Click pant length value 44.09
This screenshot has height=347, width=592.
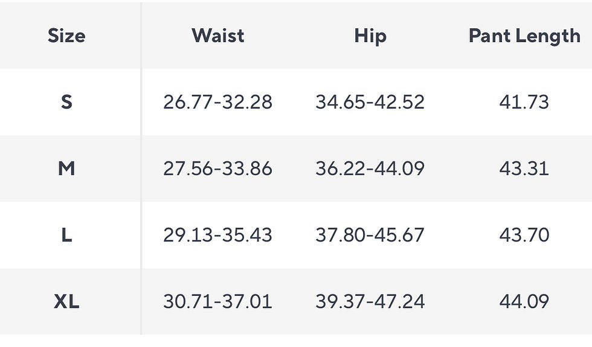click(x=524, y=301)
